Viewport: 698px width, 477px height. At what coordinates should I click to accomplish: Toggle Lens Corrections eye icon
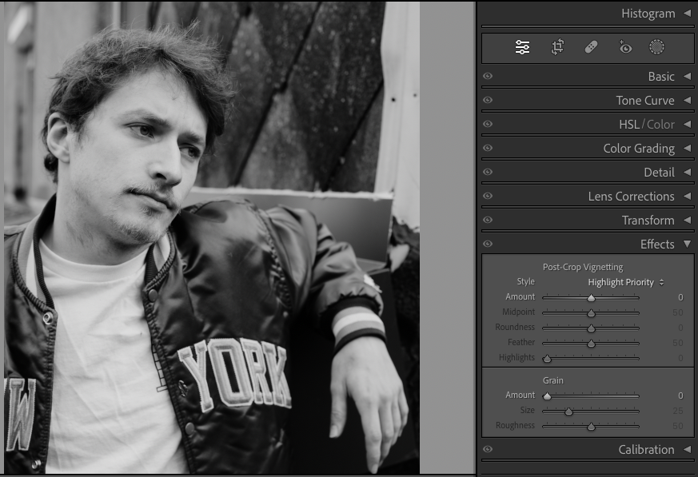pyautogui.click(x=488, y=197)
